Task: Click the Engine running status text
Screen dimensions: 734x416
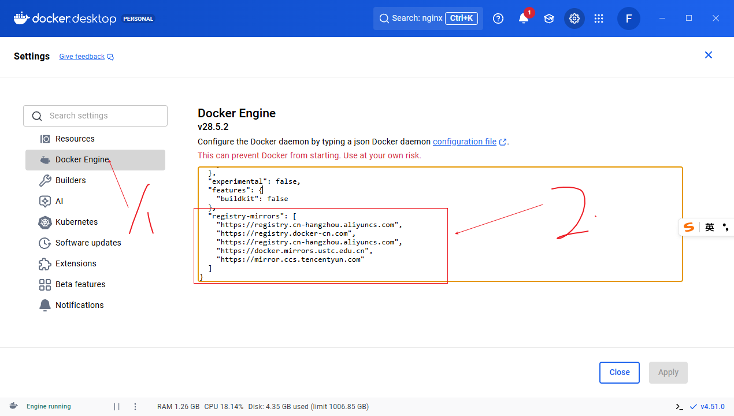Action: 49,406
